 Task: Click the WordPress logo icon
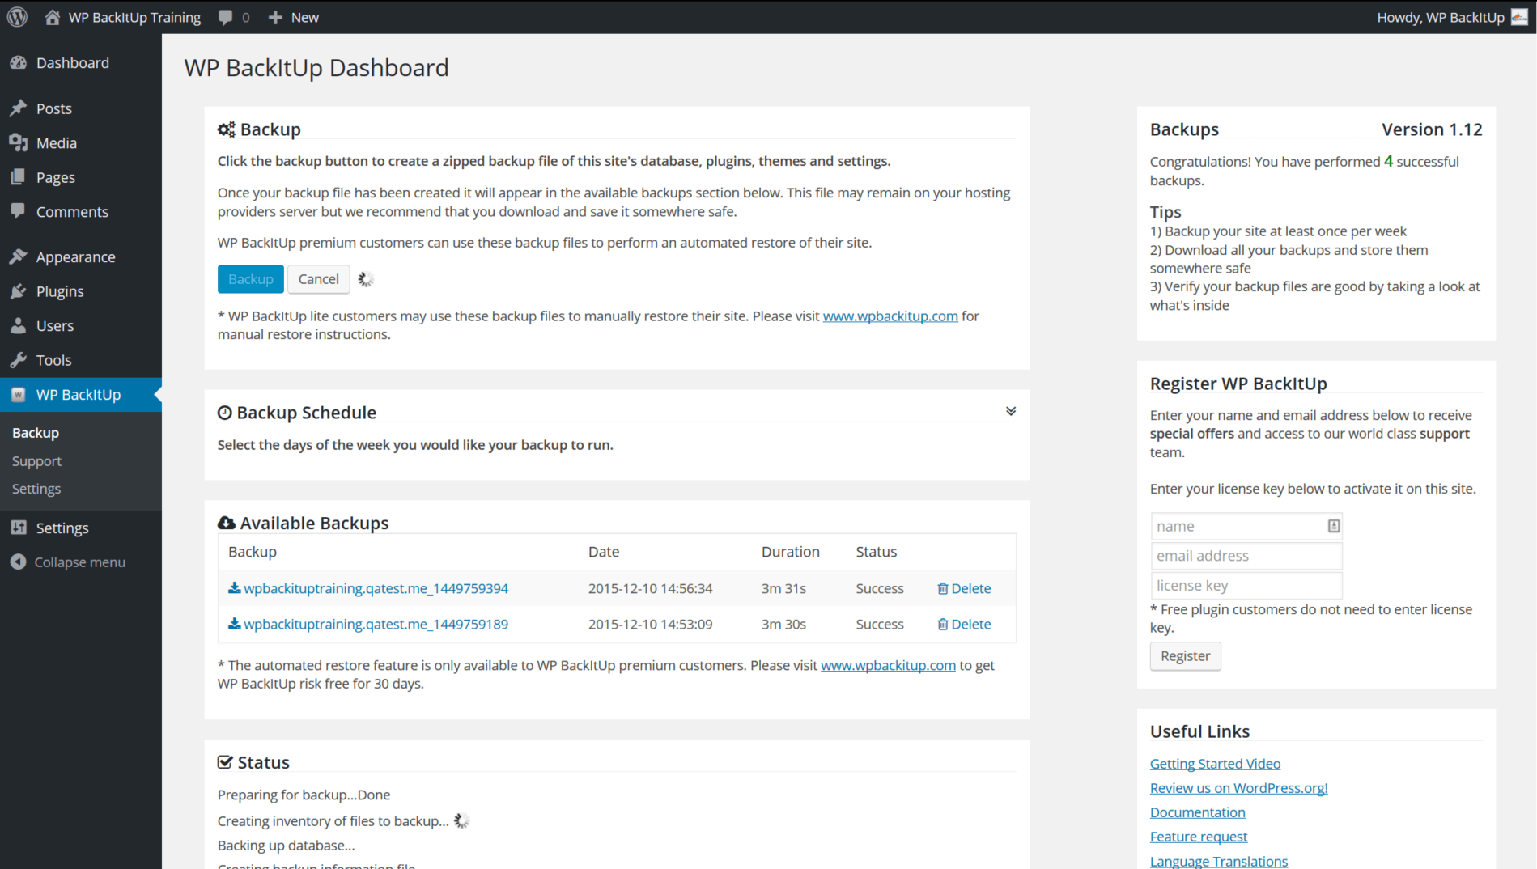(x=18, y=17)
